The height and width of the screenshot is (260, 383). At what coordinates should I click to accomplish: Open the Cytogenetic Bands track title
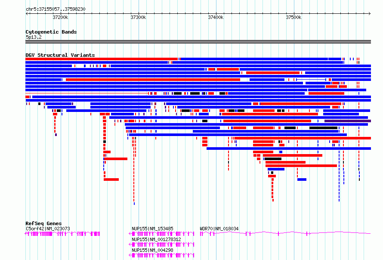click(51, 32)
